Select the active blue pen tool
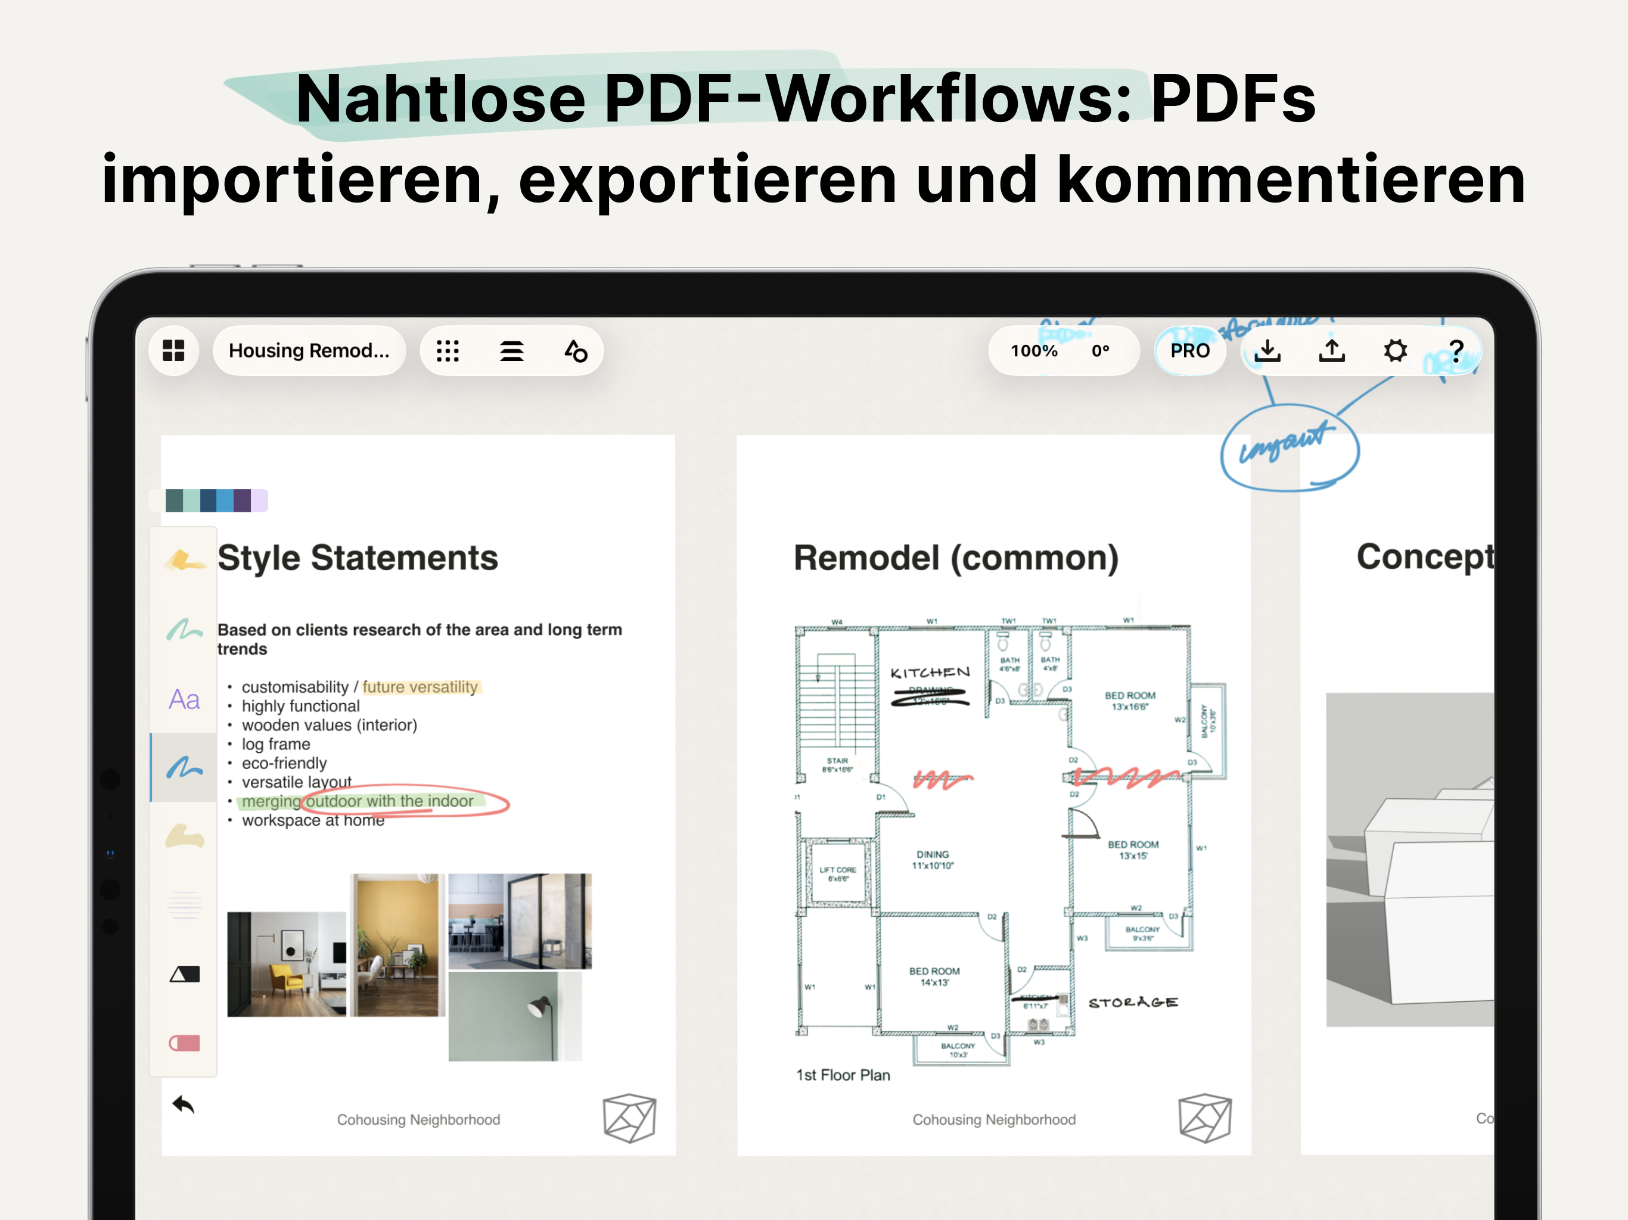This screenshot has width=1628, height=1220. [184, 767]
